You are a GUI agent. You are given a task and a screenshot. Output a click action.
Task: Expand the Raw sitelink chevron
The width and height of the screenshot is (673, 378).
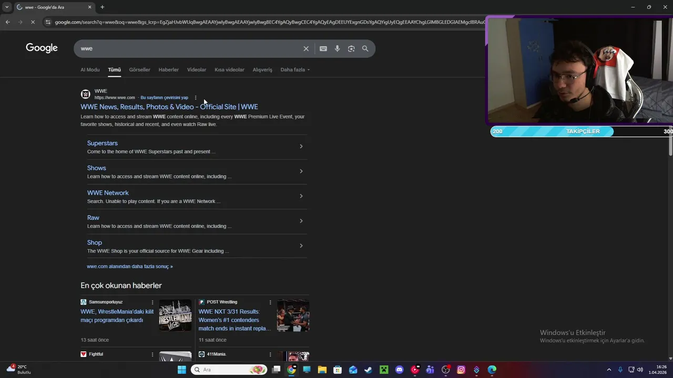point(301,221)
